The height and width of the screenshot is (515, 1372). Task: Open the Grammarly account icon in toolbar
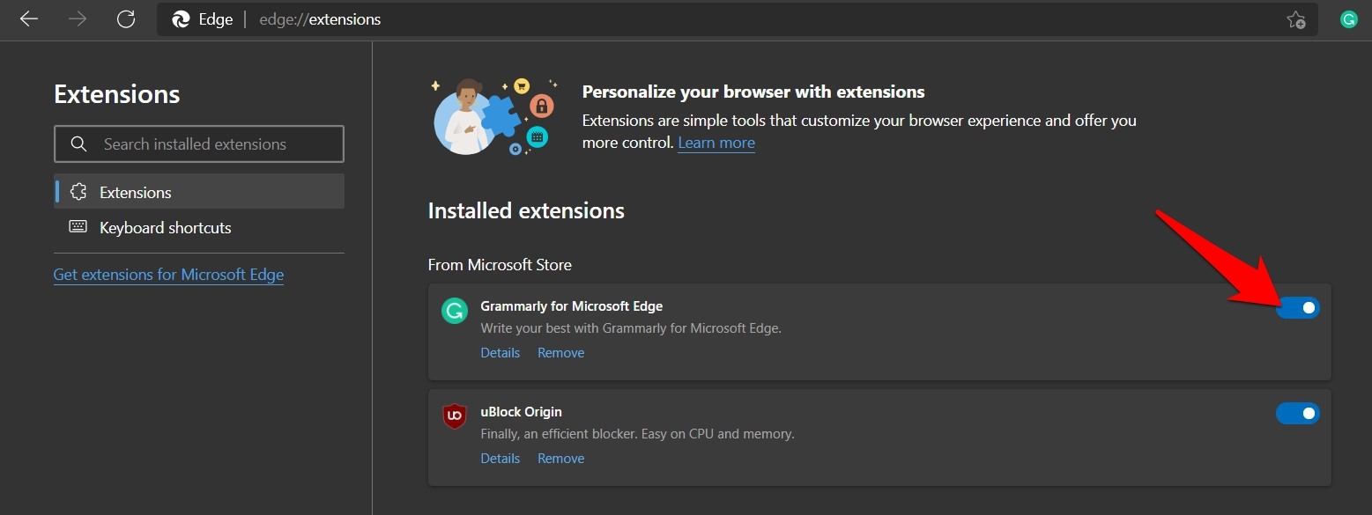coord(1348,18)
